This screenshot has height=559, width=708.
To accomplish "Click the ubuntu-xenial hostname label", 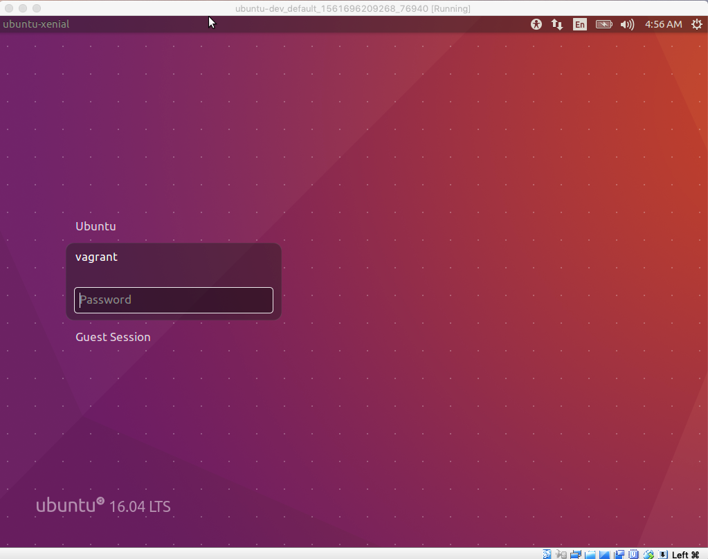I will tap(36, 24).
